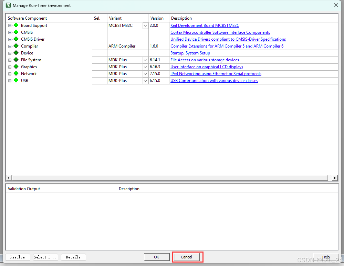Screen dimensions: 344x266
Task: Open the File System variant dropdown
Action: coord(145,60)
